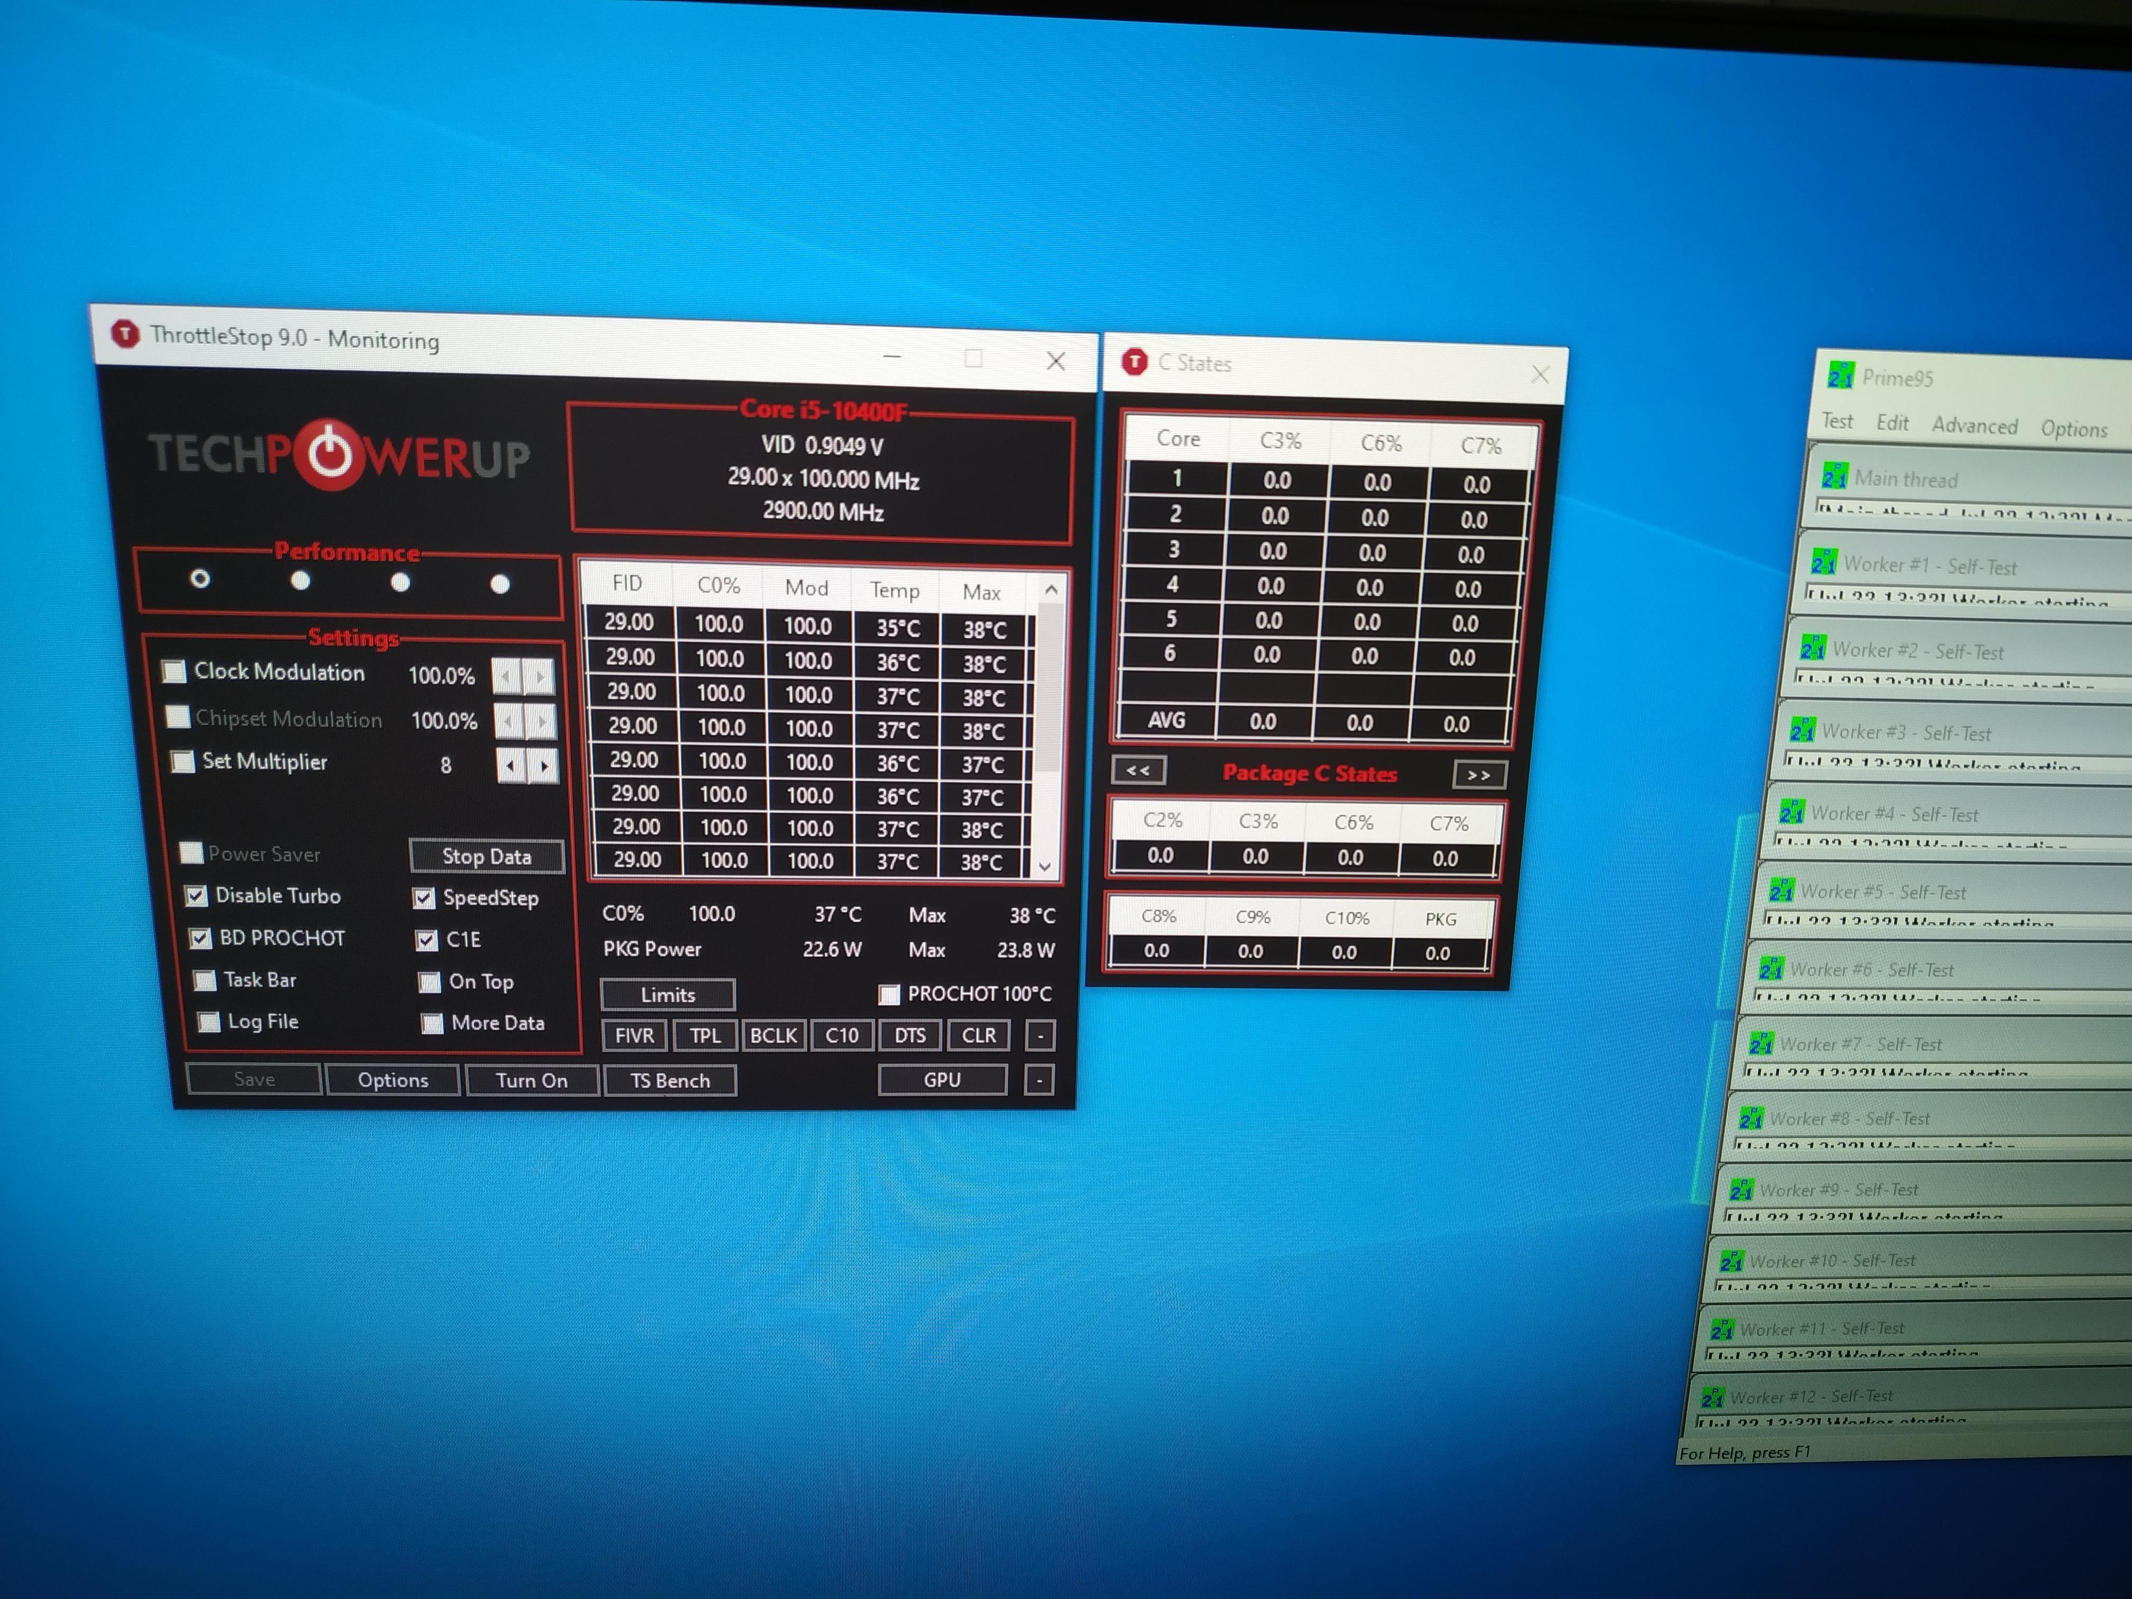Toggle the PROCHOT 100°C checkbox
Screen dimensions: 2132x1599
pyautogui.click(x=889, y=994)
